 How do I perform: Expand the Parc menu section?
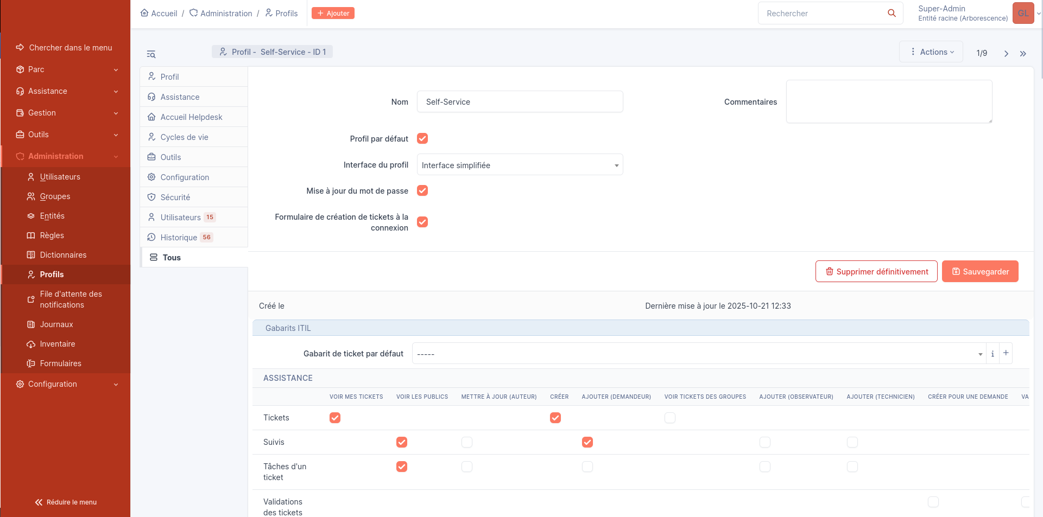click(x=65, y=69)
